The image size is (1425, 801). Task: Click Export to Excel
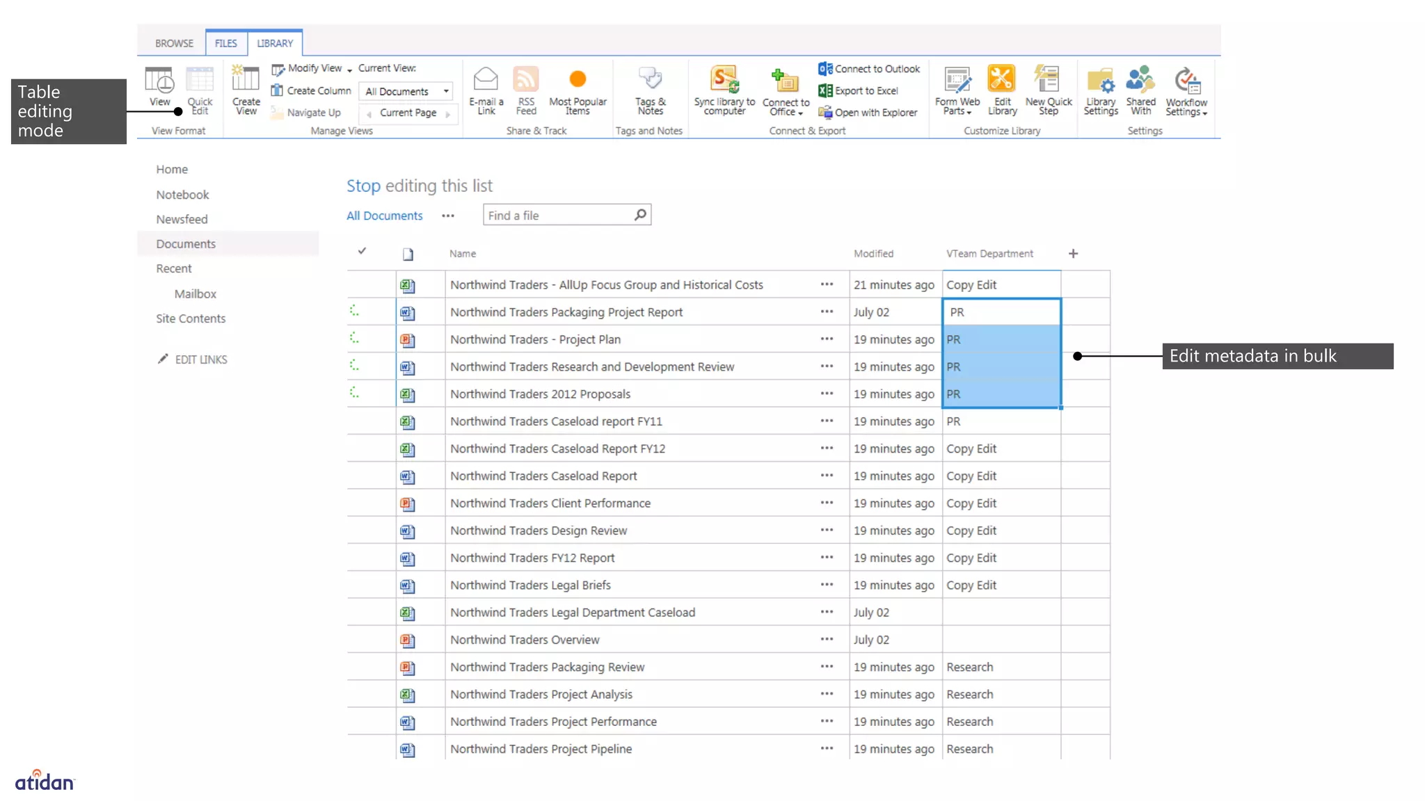(x=858, y=90)
